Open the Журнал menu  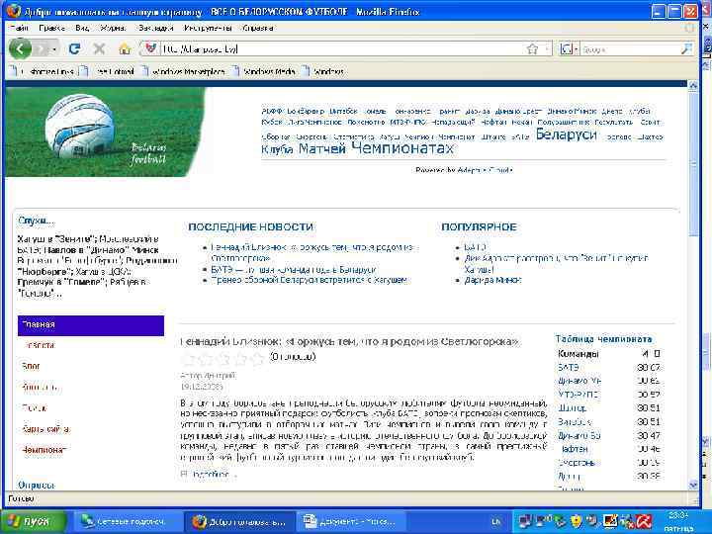click(x=113, y=28)
